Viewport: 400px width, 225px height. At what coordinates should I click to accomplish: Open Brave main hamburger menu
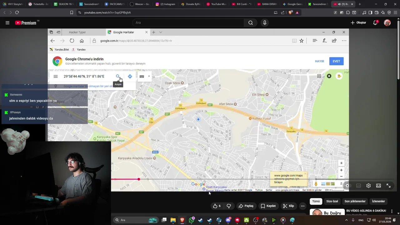tap(395, 12)
